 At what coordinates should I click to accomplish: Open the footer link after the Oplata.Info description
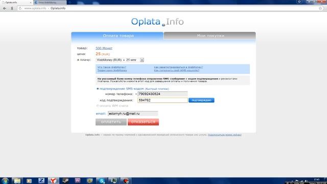click(225, 135)
